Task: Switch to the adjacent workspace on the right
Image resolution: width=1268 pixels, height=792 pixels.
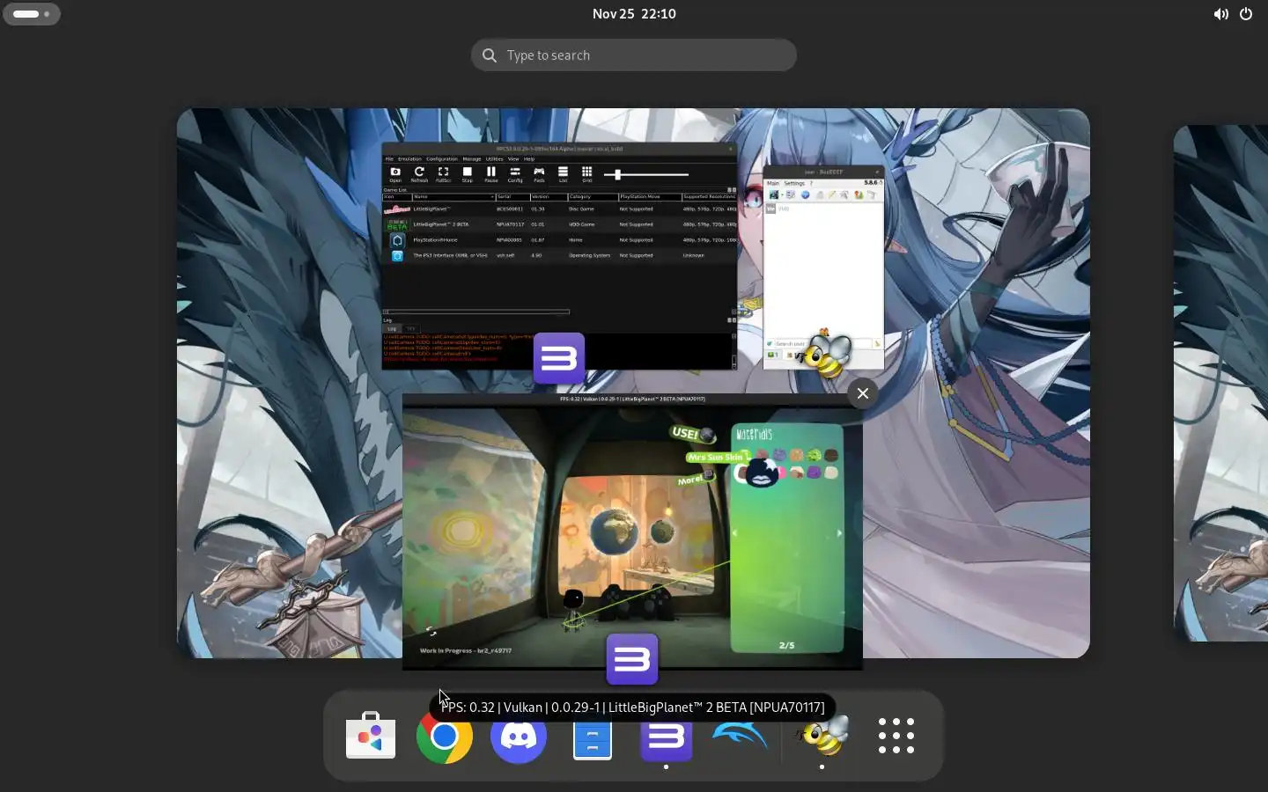Action: 1220,383
